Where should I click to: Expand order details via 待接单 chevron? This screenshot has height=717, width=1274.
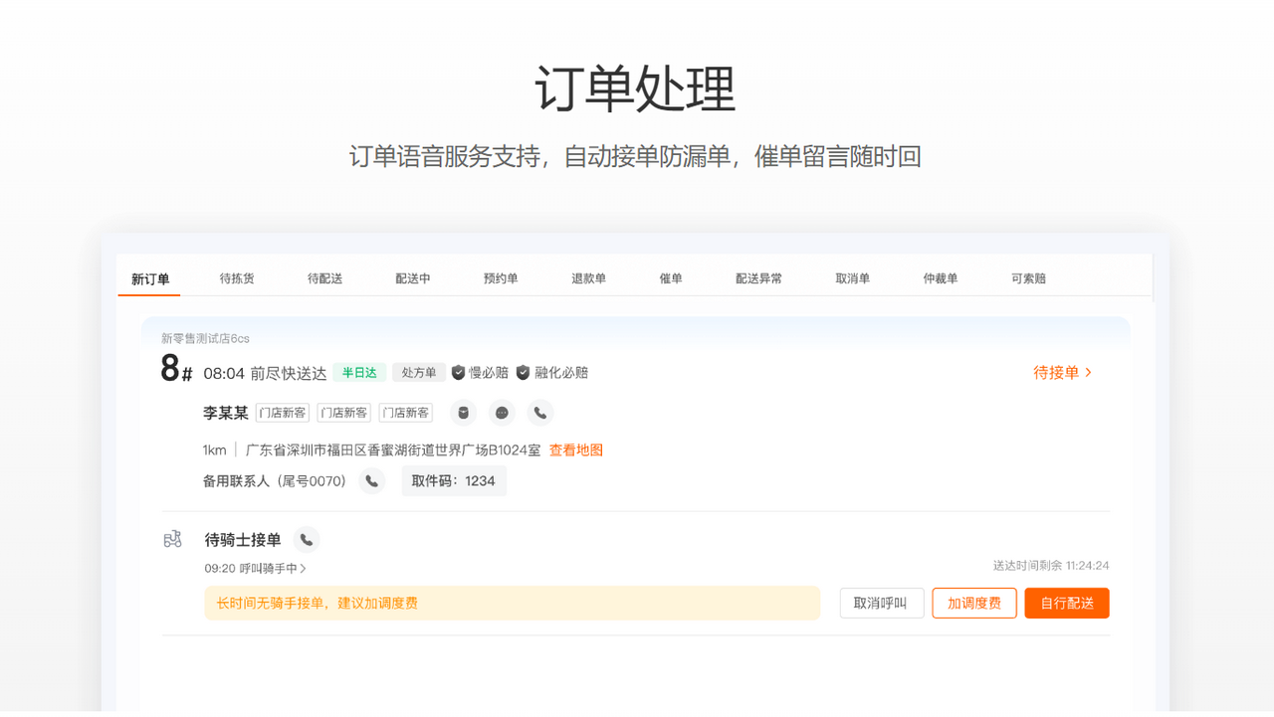click(x=1064, y=372)
